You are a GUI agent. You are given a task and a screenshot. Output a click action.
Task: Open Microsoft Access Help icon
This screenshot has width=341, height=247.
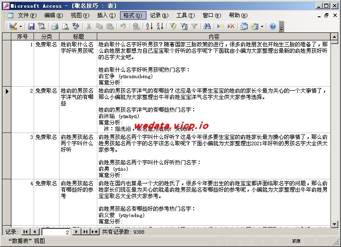273,26
